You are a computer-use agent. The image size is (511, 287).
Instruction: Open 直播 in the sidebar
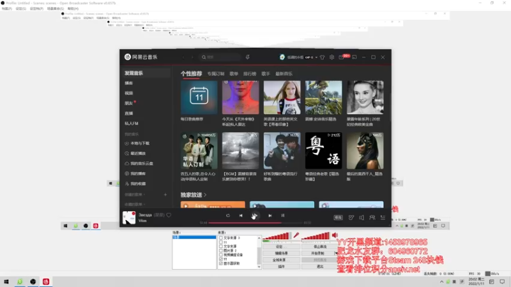[129, 114]
